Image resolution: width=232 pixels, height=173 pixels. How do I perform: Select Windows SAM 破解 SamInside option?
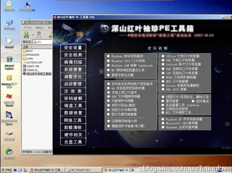130,66
